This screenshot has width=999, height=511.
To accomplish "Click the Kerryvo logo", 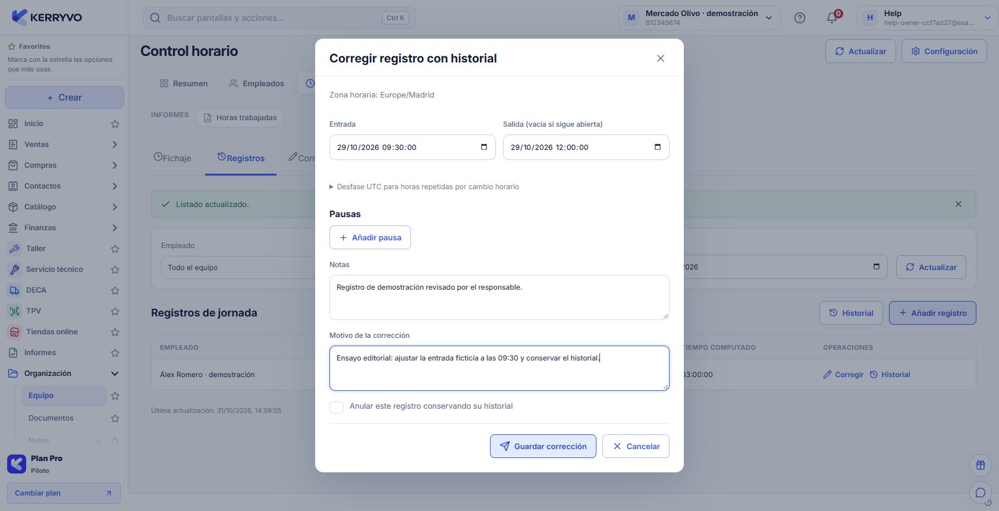I will pyautogui.click(x=47, y=17).
